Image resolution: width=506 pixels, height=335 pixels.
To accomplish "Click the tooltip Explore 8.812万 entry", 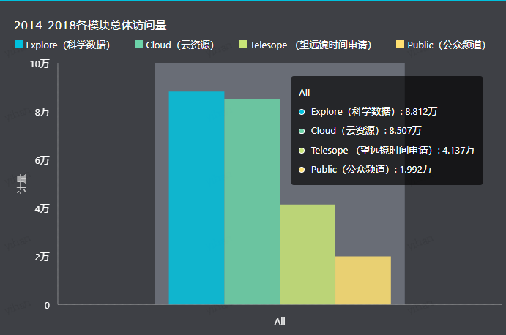I will coord(373,112).
